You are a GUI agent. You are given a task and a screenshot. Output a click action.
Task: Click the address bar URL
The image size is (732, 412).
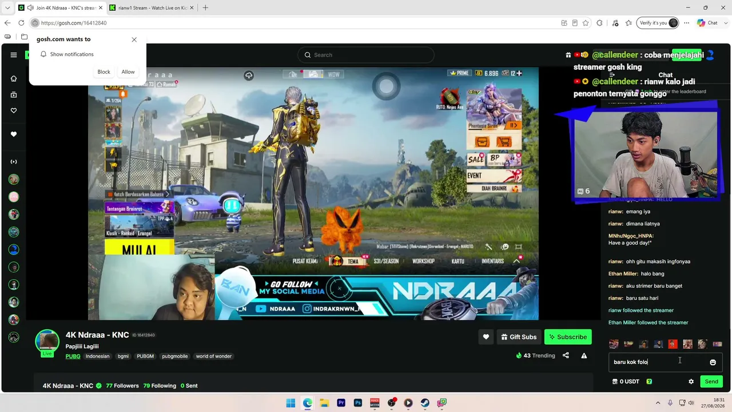(x=74, y=23)
